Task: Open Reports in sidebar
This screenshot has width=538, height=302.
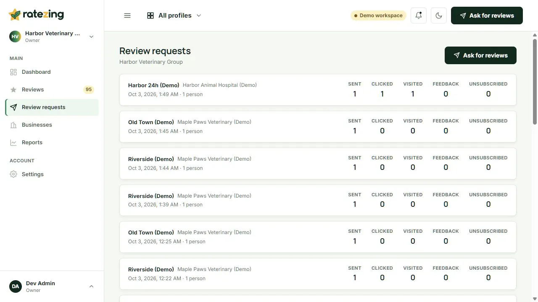Action: tap(52, 143)
